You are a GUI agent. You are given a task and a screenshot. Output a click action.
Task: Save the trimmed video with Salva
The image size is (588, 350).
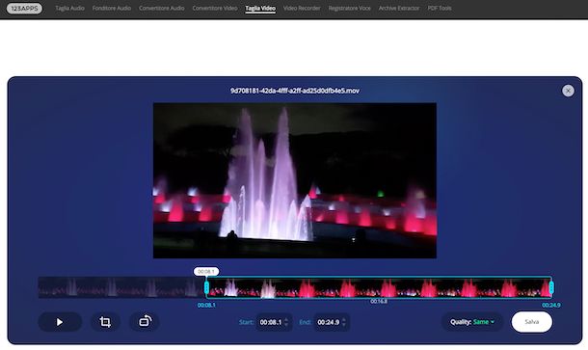click(x=532, y=322)
